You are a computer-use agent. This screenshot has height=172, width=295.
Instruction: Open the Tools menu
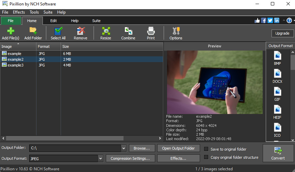tap(34, 12)
